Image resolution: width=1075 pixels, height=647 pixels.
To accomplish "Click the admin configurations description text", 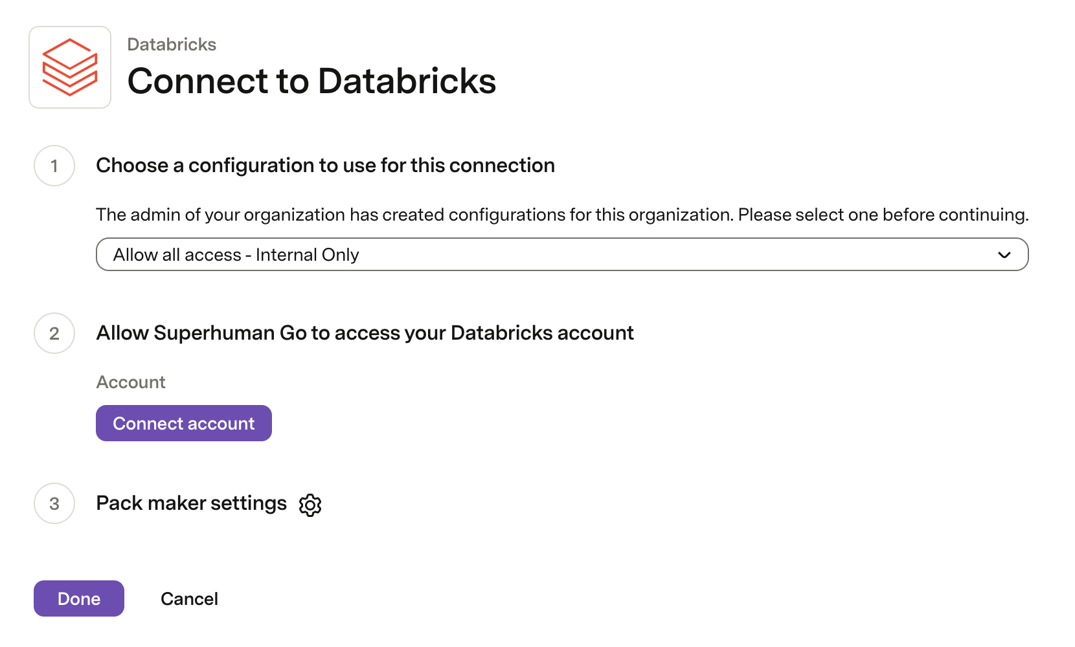I will click(x=562, y=214).
